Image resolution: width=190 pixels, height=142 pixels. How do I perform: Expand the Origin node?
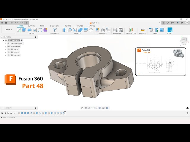click(5, 49)
